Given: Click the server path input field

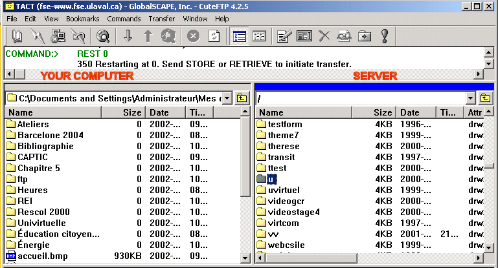Looking at the screenshot, I should (361, 98).
